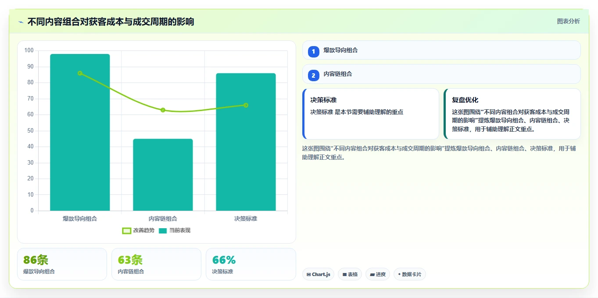Click the x-axis label 内容链组合
This screenshot has height=298, width=598.
tap(163, 219)
